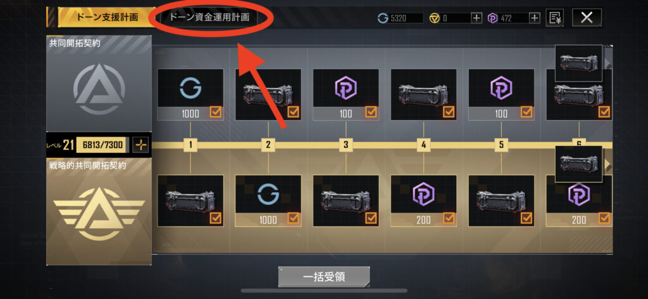
Task: Expand premium track with lower right arrow
Action: click(x=608, y=165)
